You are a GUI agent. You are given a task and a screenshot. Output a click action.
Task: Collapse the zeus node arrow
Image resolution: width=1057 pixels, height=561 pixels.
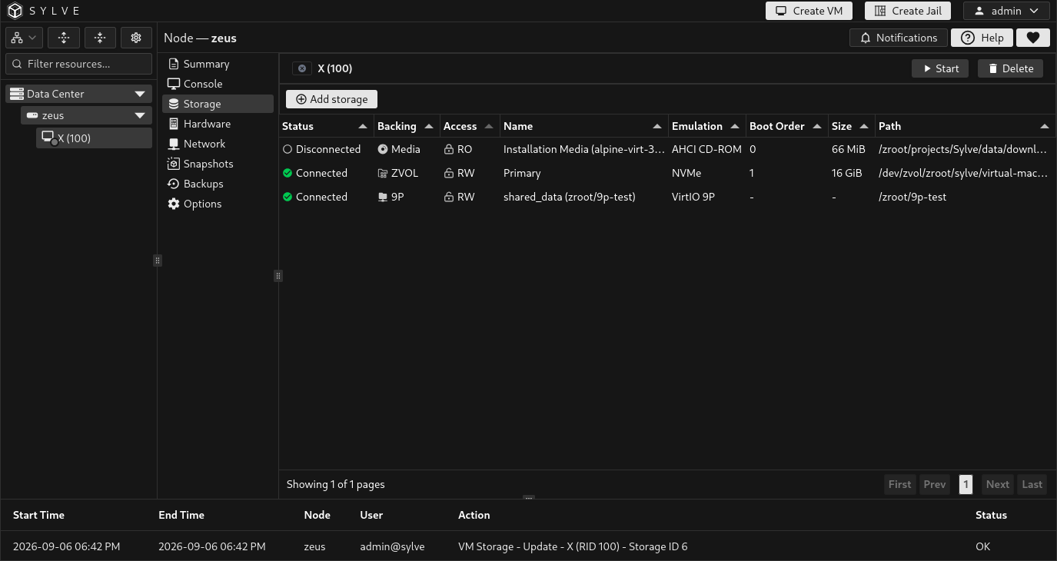point(140,115)
